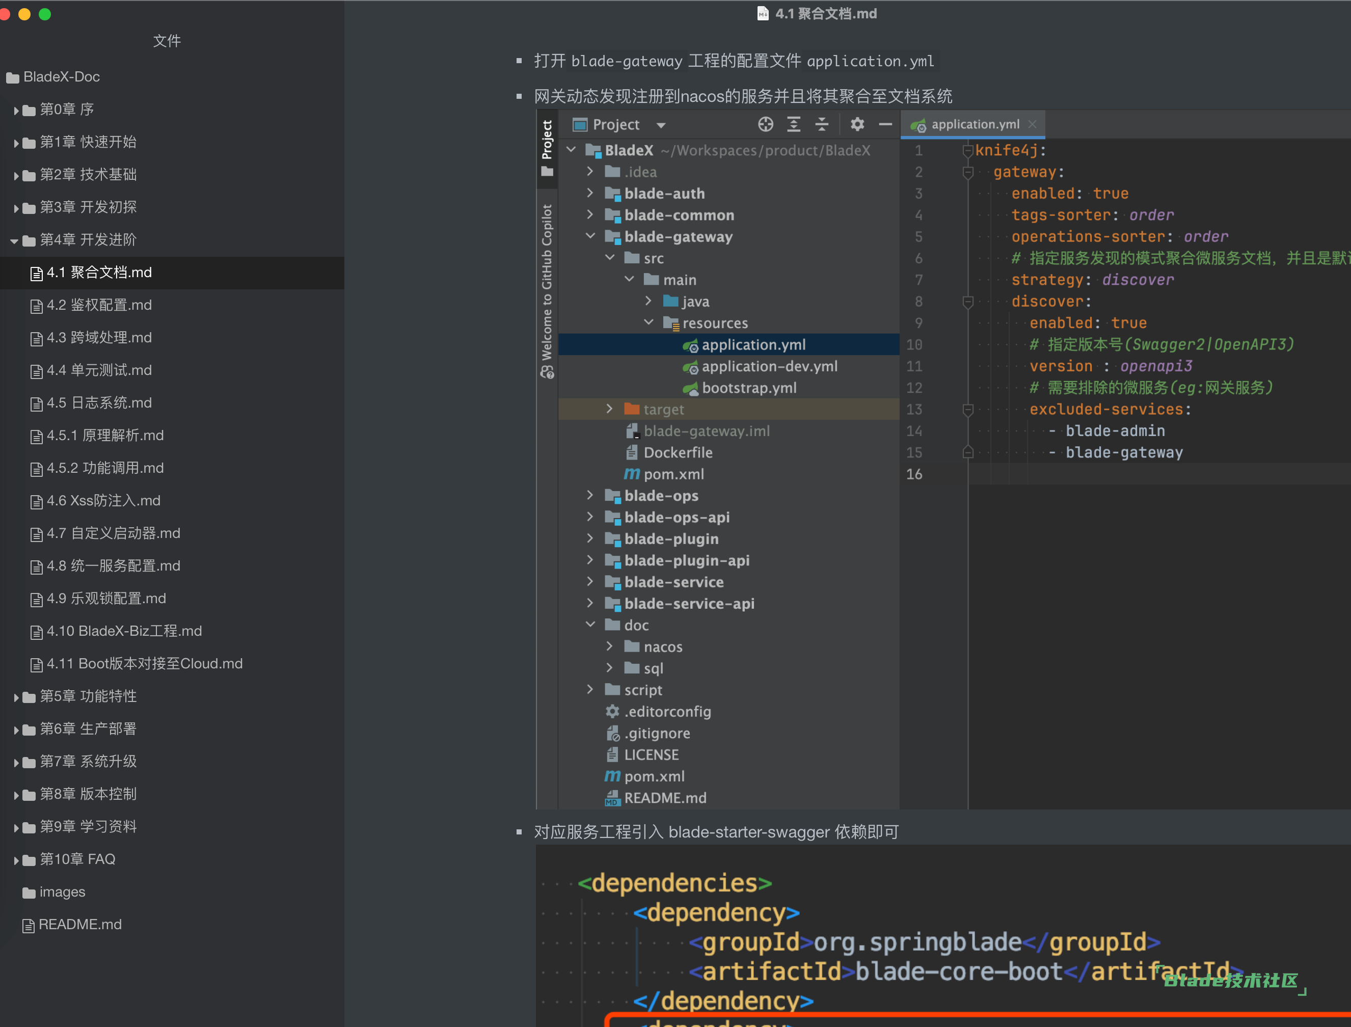1351x1027 pixels.
Task: Click the 文件 sidebar header
Action: [167, 41]
